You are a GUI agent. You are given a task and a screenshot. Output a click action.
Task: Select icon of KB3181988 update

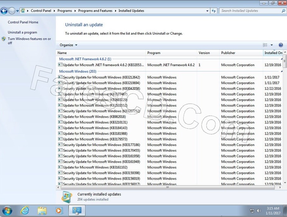pos(60,133)
